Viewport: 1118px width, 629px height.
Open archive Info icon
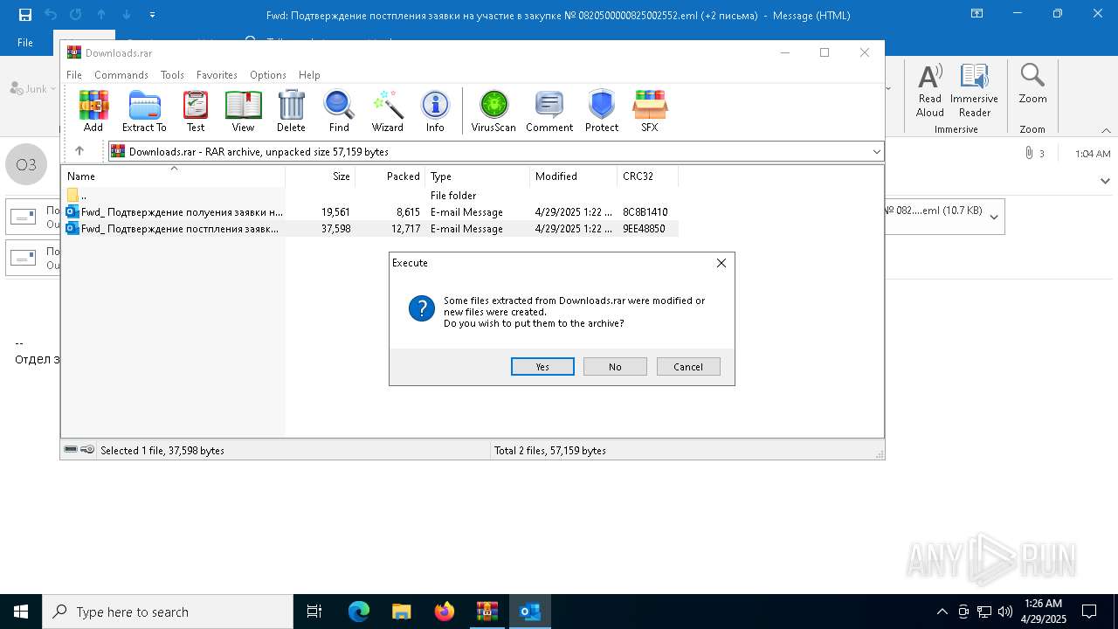click(435, 110)
